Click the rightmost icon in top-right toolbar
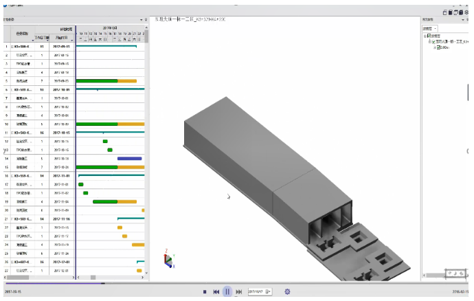This screenshot has width=474, height=301. [x=466, y=12]
